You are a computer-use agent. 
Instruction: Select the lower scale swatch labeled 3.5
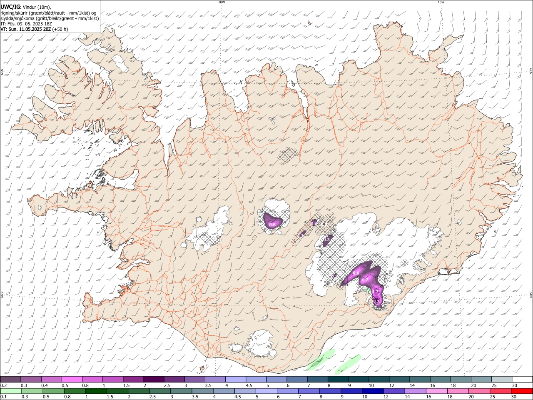click(x=202, y=391)
